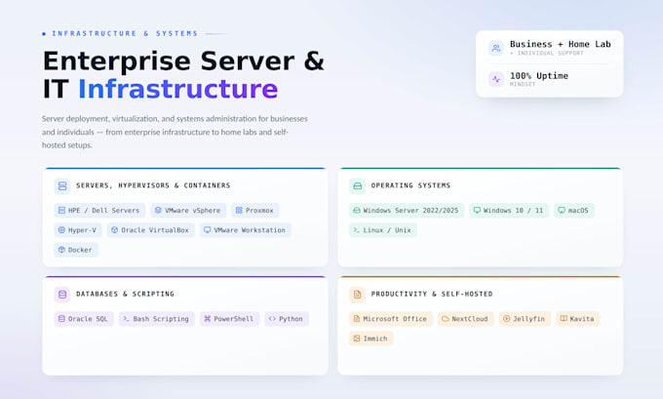Click the terminal prompt icon in Bash Scripting tag

127,319
